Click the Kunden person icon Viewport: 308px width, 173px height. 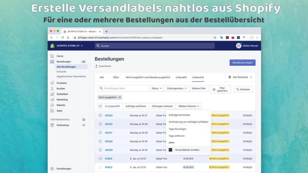[52, 89]
